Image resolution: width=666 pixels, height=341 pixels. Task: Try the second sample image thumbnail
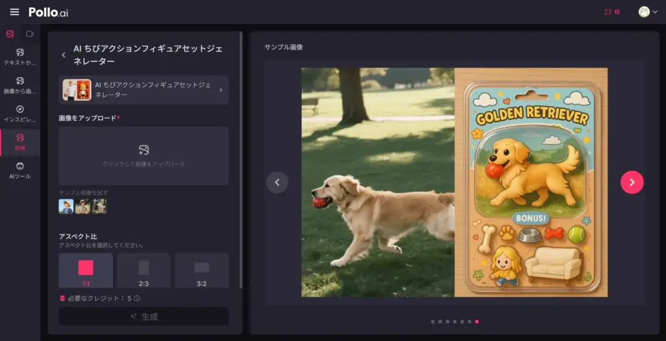pos(83,207)
